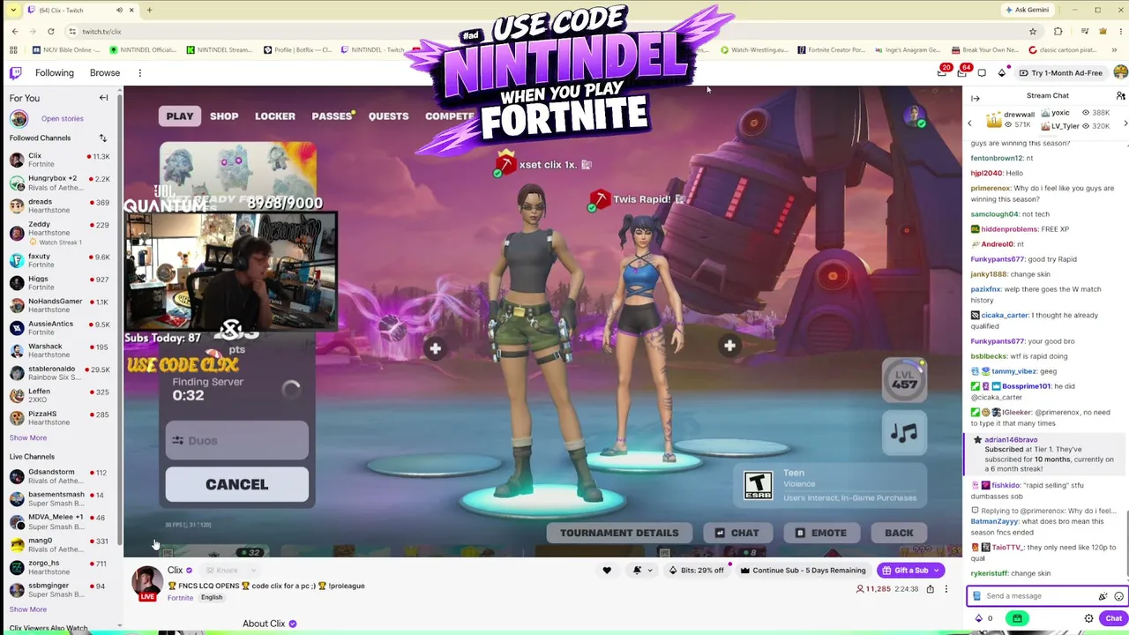The width and height of the screenshot is (1129, 635).
Task: Sort the Followed Channels list
Action: 102,138
